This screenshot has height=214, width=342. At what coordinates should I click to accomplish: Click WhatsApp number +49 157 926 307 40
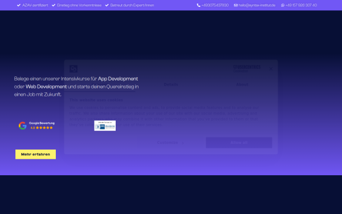pos(301,5)
